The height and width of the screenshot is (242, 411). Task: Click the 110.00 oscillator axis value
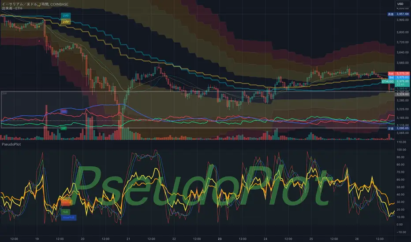(401, 142)
